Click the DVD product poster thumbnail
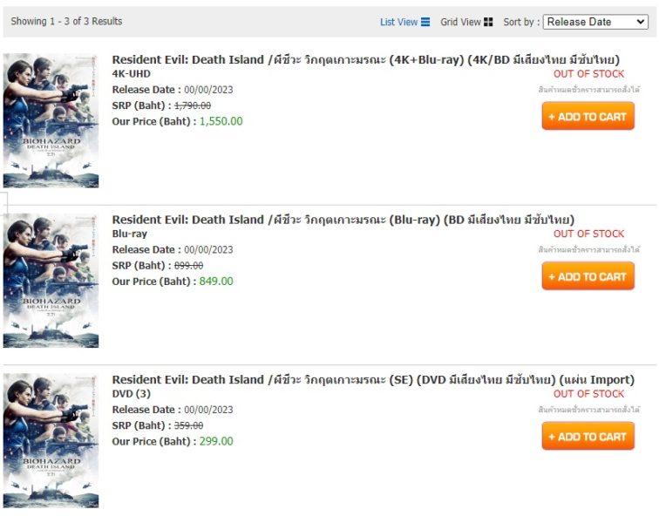659x523 pixels. (51, 440)
